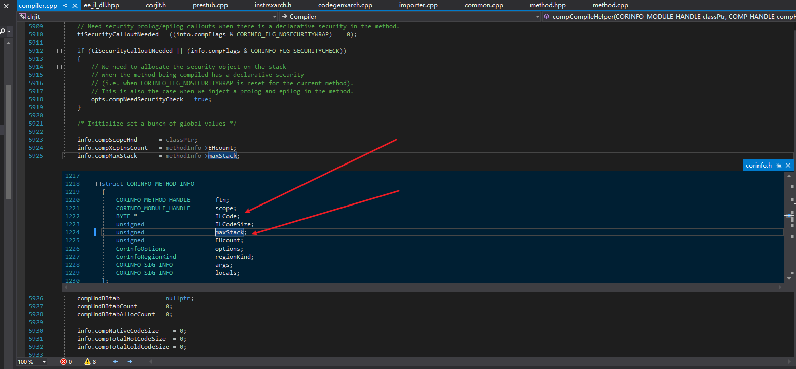Click CORINFO_MODULE_HANDLE type in peek window
This screenshot has width=796, height=369.
pos(153,208)
